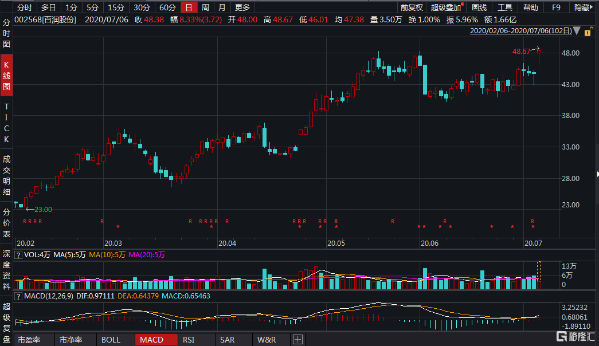Add an indicator with the plus icon
Image resolution: width=599 pixels, height=346 pixels.
point(297,340)
